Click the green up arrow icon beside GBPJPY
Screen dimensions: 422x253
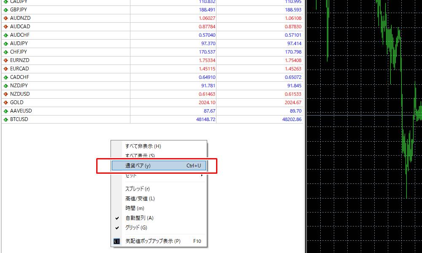5,10
